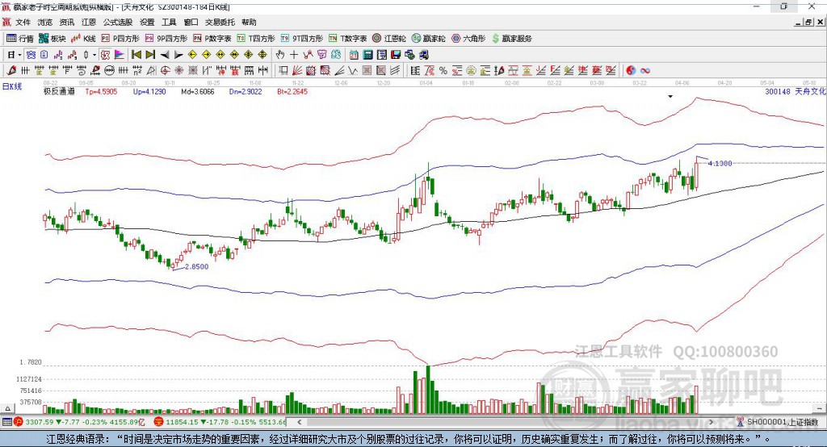Select the rectangle drawing tool
827x447 pixels.
tap(283, 70)
